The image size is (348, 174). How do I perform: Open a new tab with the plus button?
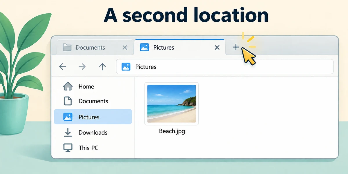pos(236,47)
